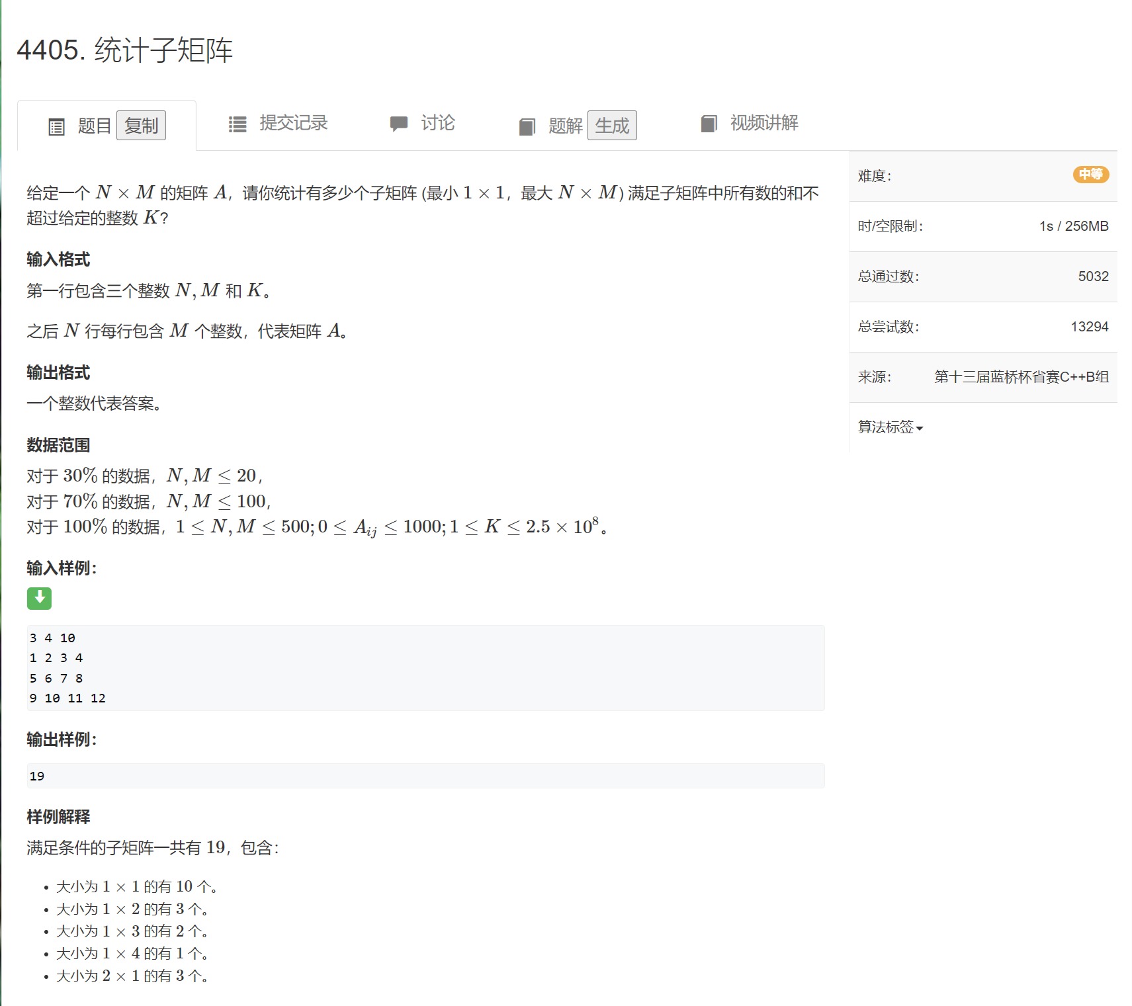The width and height of the screenshot is (1132, 1006).
Task: Click the line 满足条件的子矩阵一共有 19
Action: coord(153,848)
